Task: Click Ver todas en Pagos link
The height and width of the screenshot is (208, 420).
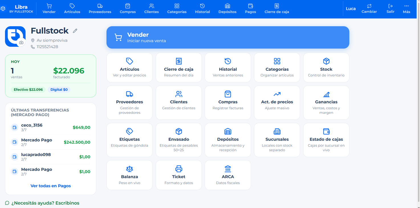Action: pyautogui.click(x=50, y=186)
